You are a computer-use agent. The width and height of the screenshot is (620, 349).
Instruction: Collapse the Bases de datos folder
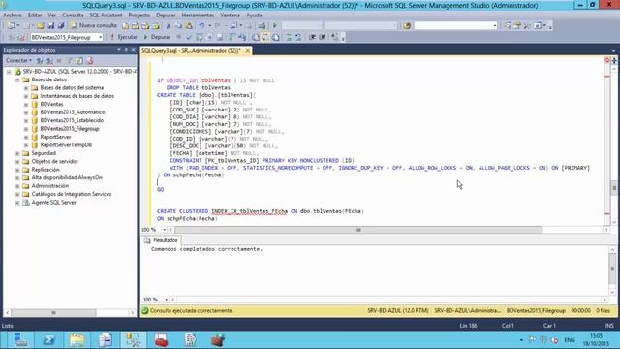click(x=17, y=79)
